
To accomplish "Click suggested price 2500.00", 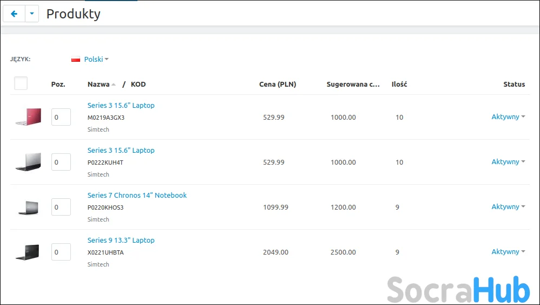I will pos(343,252).
